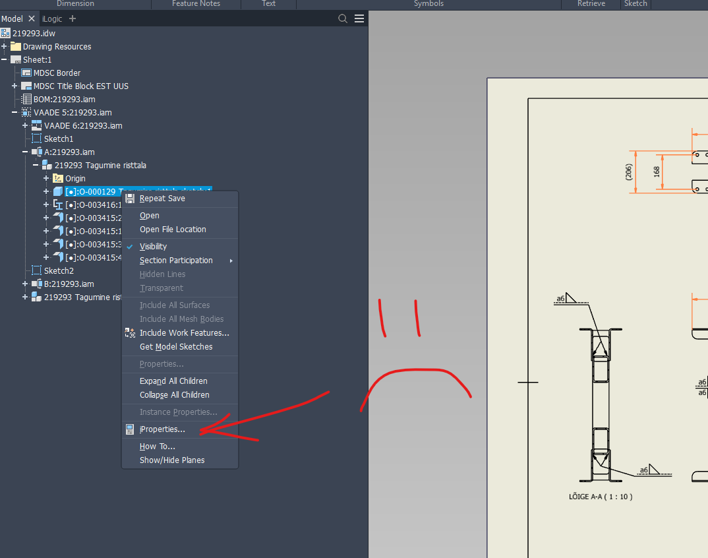Open the Feature Notes ribbon panel
The image size is (708, 558).
[x=196, y=4]
